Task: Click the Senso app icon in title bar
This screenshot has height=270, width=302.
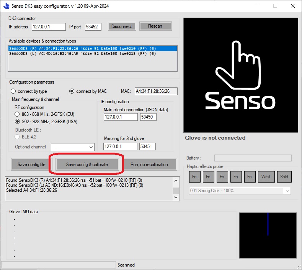Action: [x=5, y=6]
